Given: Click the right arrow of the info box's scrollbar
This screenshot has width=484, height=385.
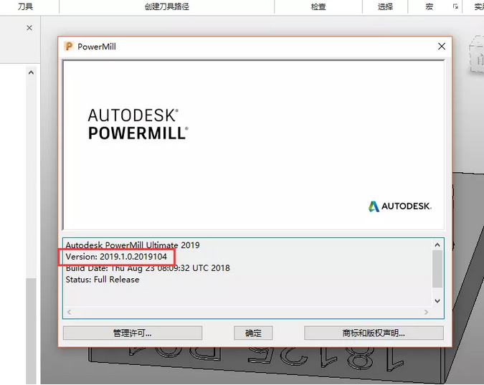Looking at the screenshot, I should 426,312.
